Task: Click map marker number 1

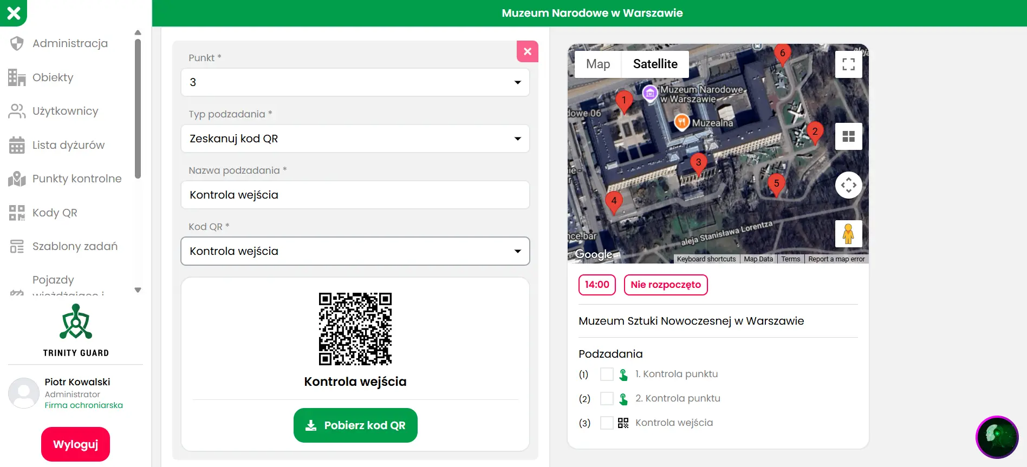Action: [x=624, y=102]
